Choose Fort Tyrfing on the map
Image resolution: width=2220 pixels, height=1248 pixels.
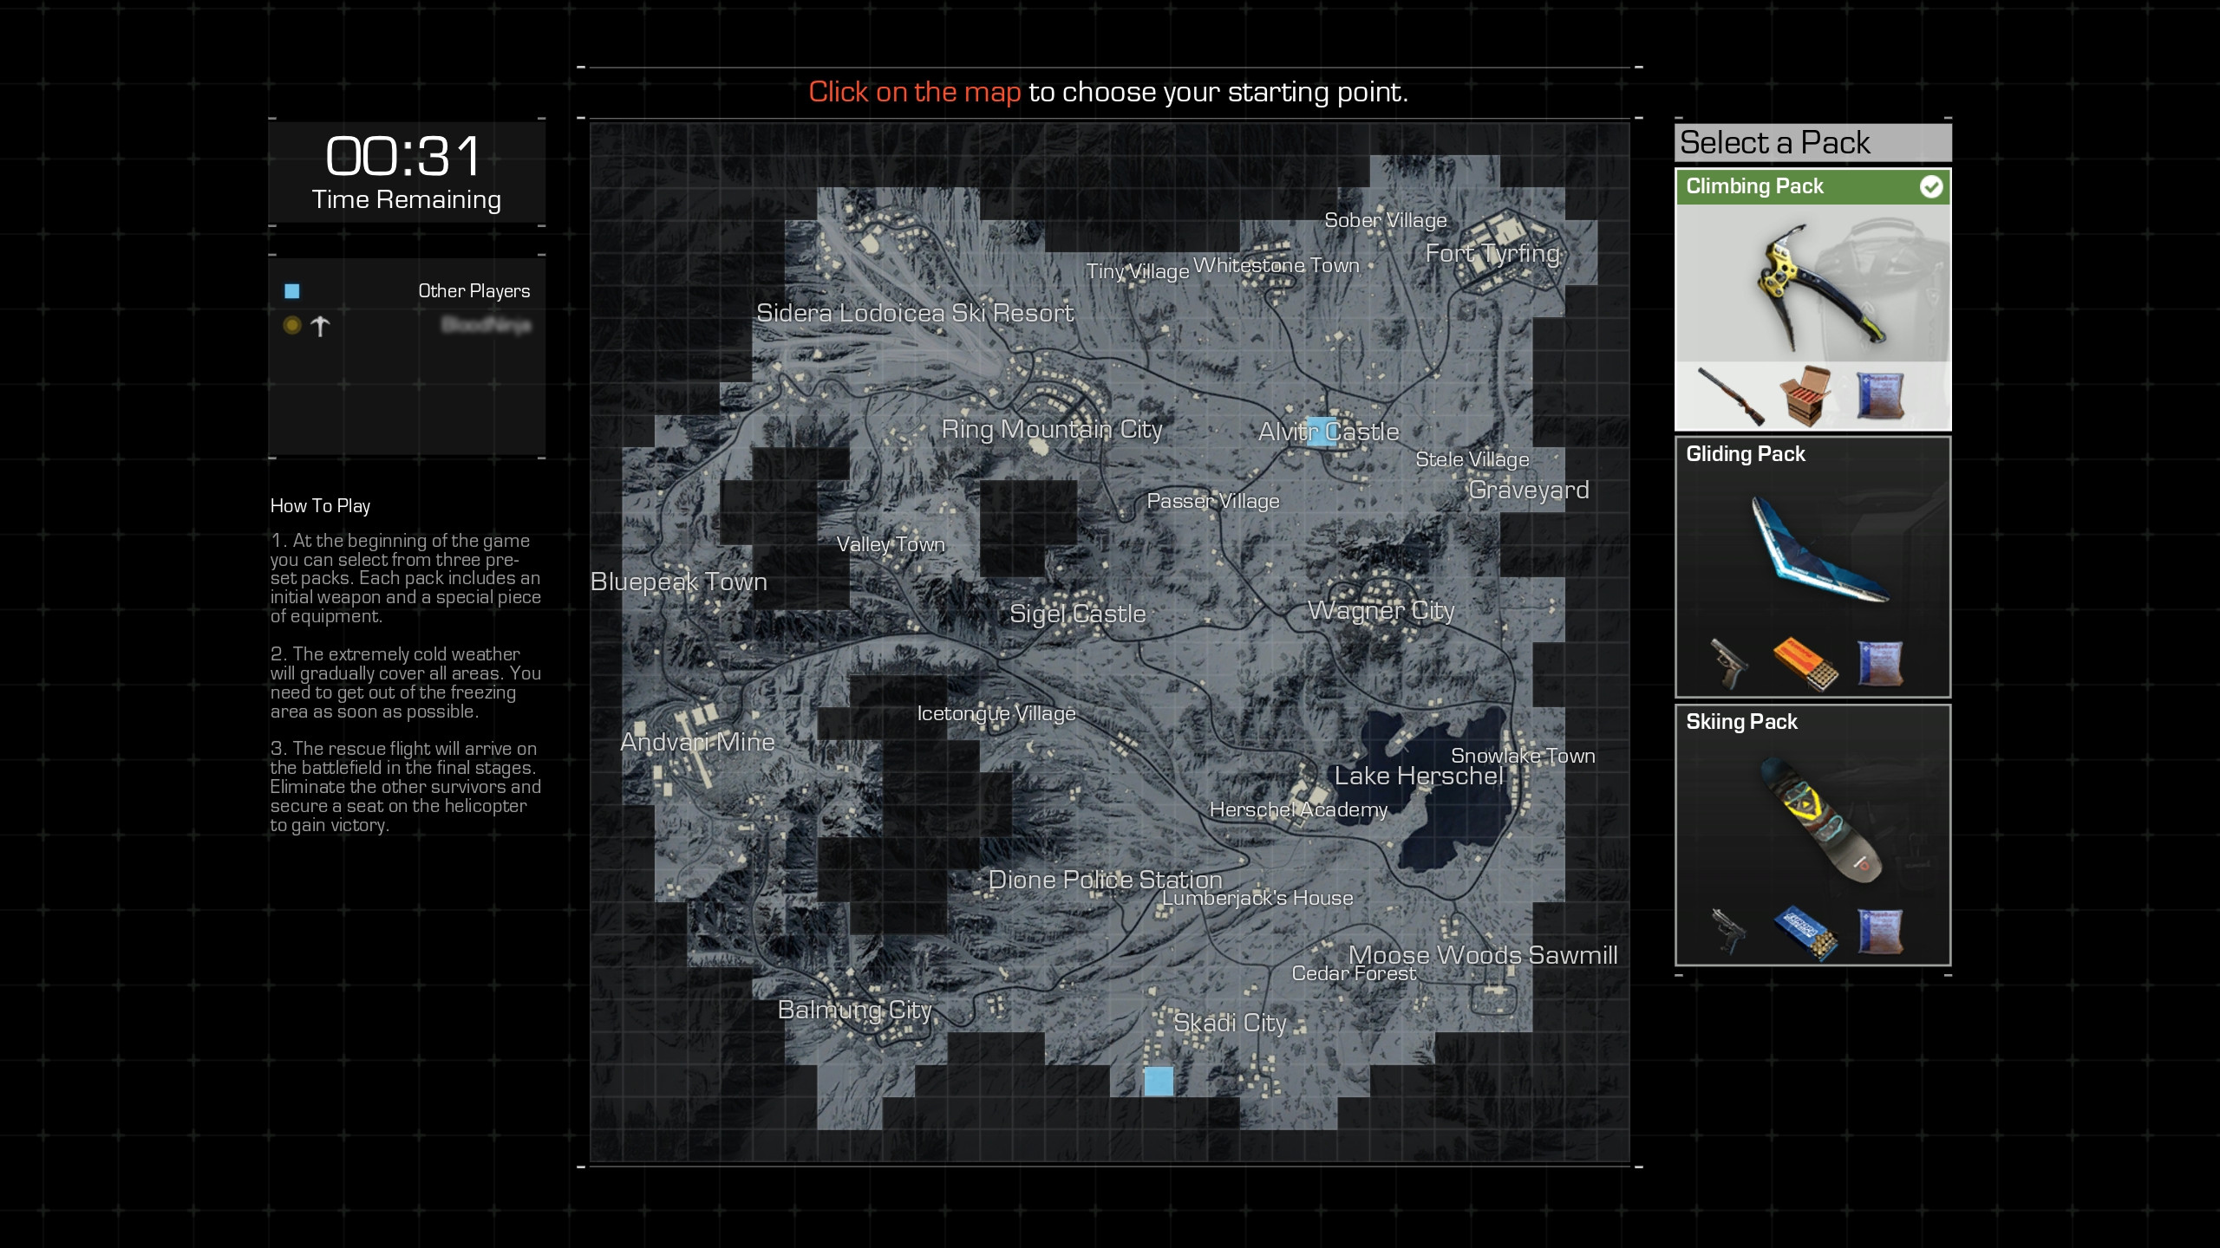[x=1492, y=254]
